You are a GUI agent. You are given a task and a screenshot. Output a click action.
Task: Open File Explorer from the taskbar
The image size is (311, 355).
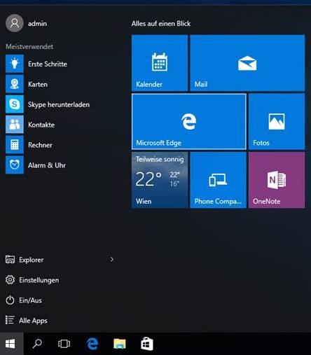pos(120,344)
